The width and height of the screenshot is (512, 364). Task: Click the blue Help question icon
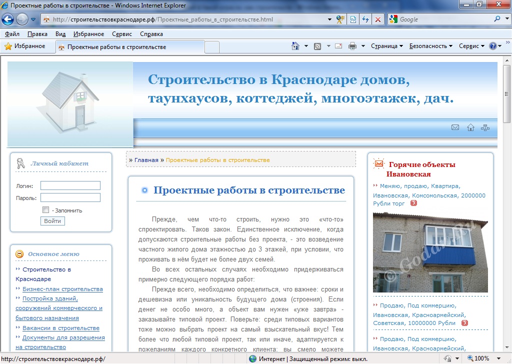point(492,46)
